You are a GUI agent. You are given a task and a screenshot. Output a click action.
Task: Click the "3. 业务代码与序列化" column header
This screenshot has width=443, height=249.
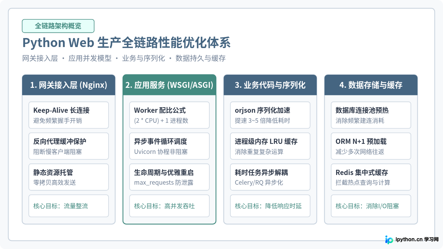click(270, 85)
